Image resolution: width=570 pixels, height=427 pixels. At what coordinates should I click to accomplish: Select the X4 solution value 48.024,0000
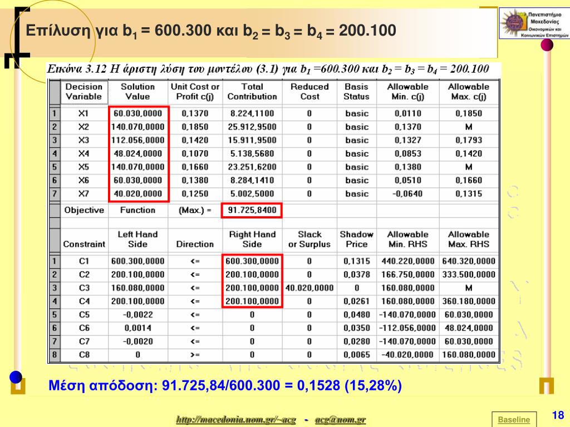pyautogui.click(x=138, y=153)
